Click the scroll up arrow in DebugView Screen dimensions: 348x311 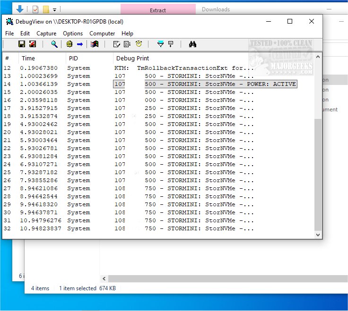pyautogui.click(x=318, y=57)
